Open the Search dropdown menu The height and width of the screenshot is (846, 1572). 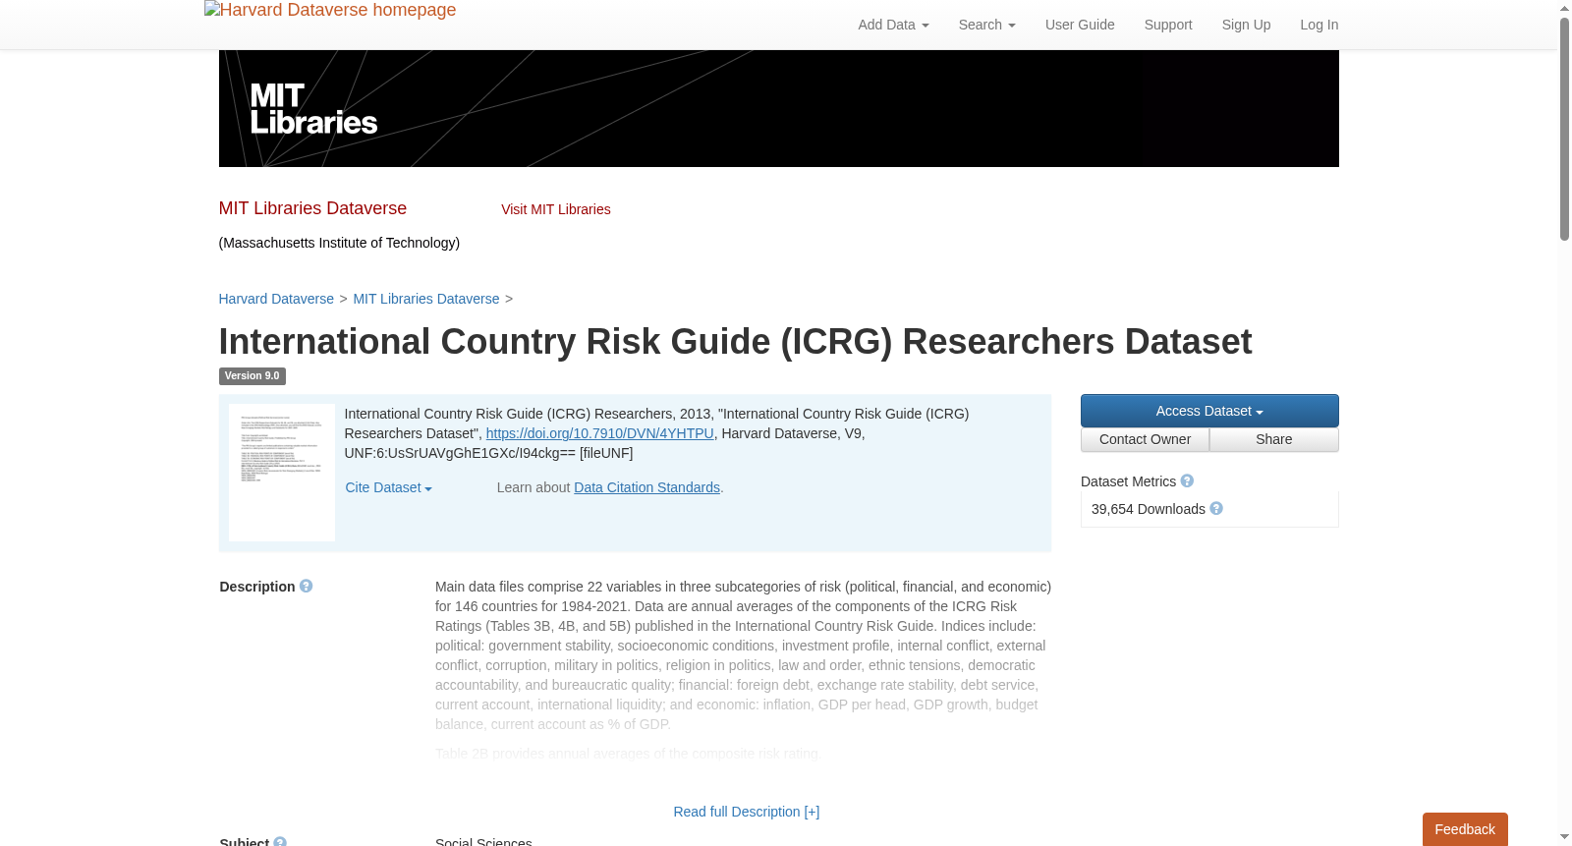click(x=986, y=25)
